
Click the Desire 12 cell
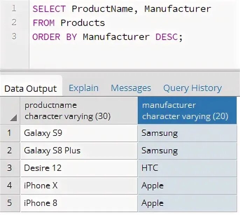[79, 168]
